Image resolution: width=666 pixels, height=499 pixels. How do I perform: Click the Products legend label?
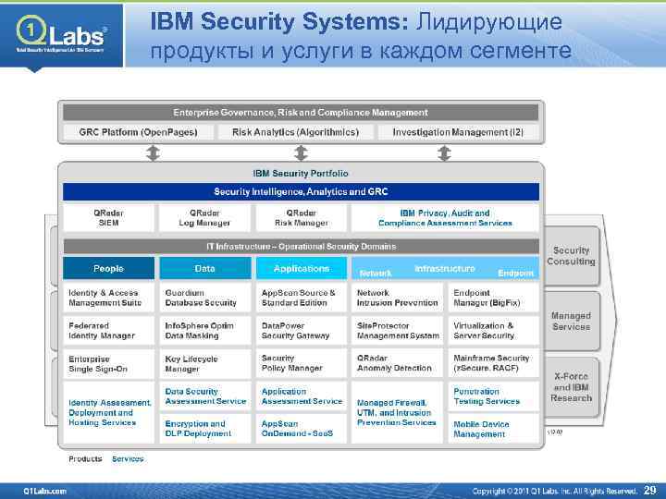pyautogui.click(x=85, y=458)
